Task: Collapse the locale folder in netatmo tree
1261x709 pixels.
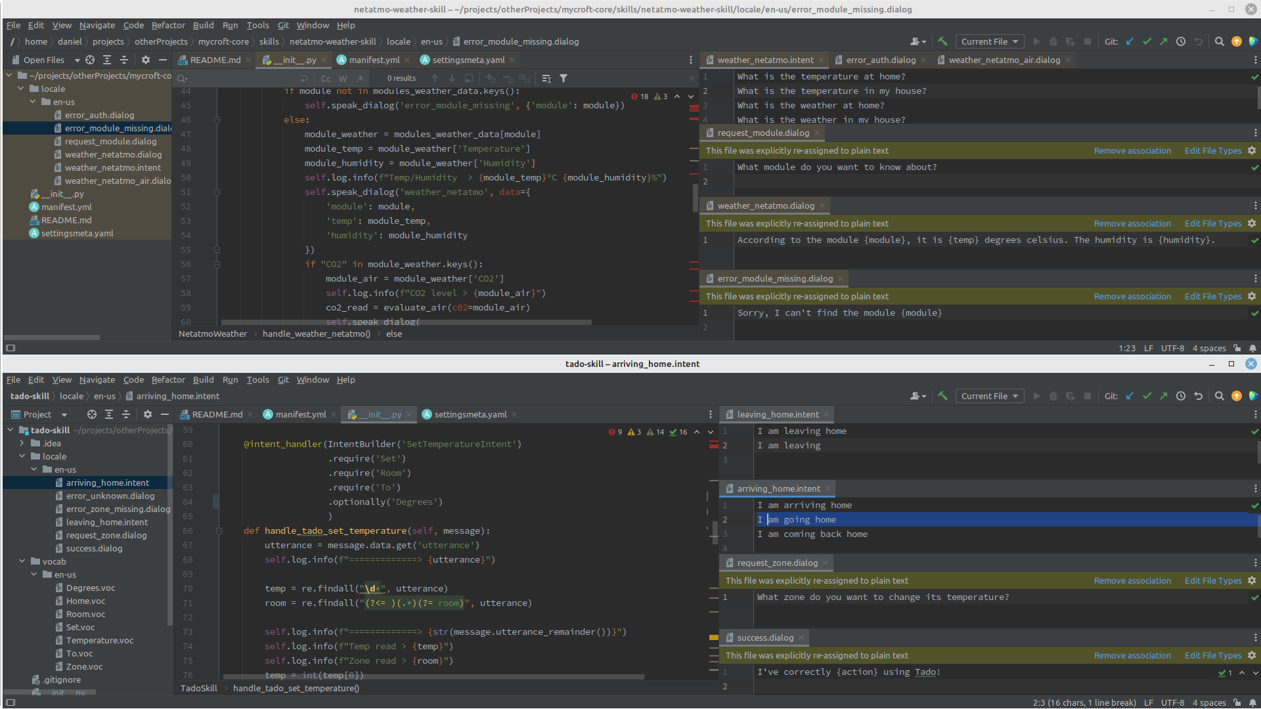Action: pos(21,89)
